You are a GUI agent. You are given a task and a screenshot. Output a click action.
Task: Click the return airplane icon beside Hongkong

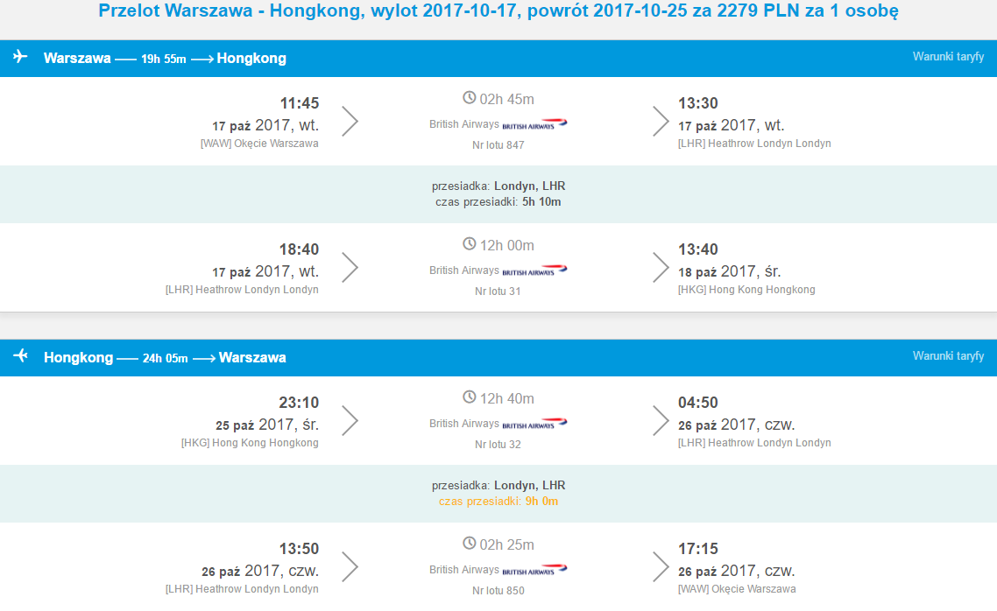20,355
